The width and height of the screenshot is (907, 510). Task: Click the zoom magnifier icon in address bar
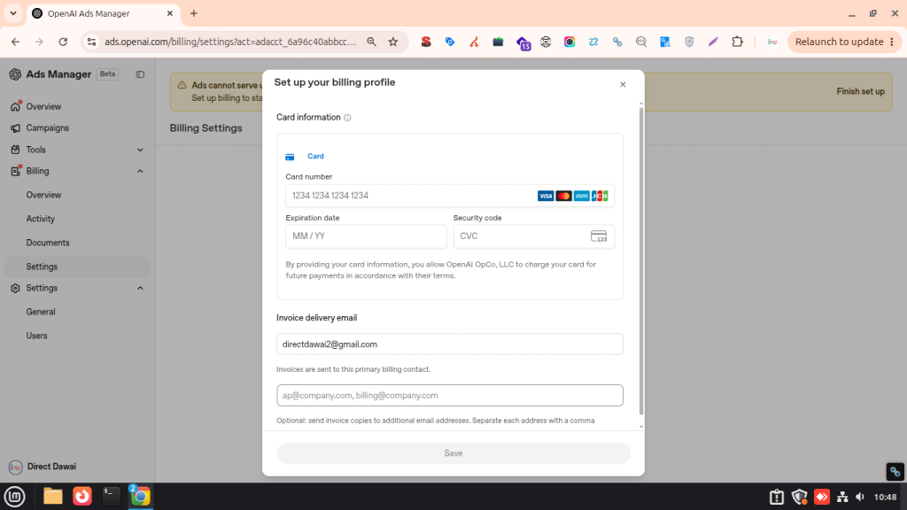pyautogui.click(x=371, y=42)
